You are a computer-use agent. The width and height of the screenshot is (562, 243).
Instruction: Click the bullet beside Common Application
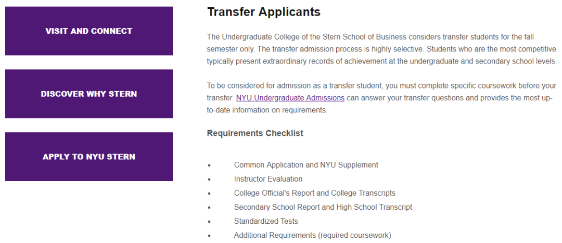point(209,165)
